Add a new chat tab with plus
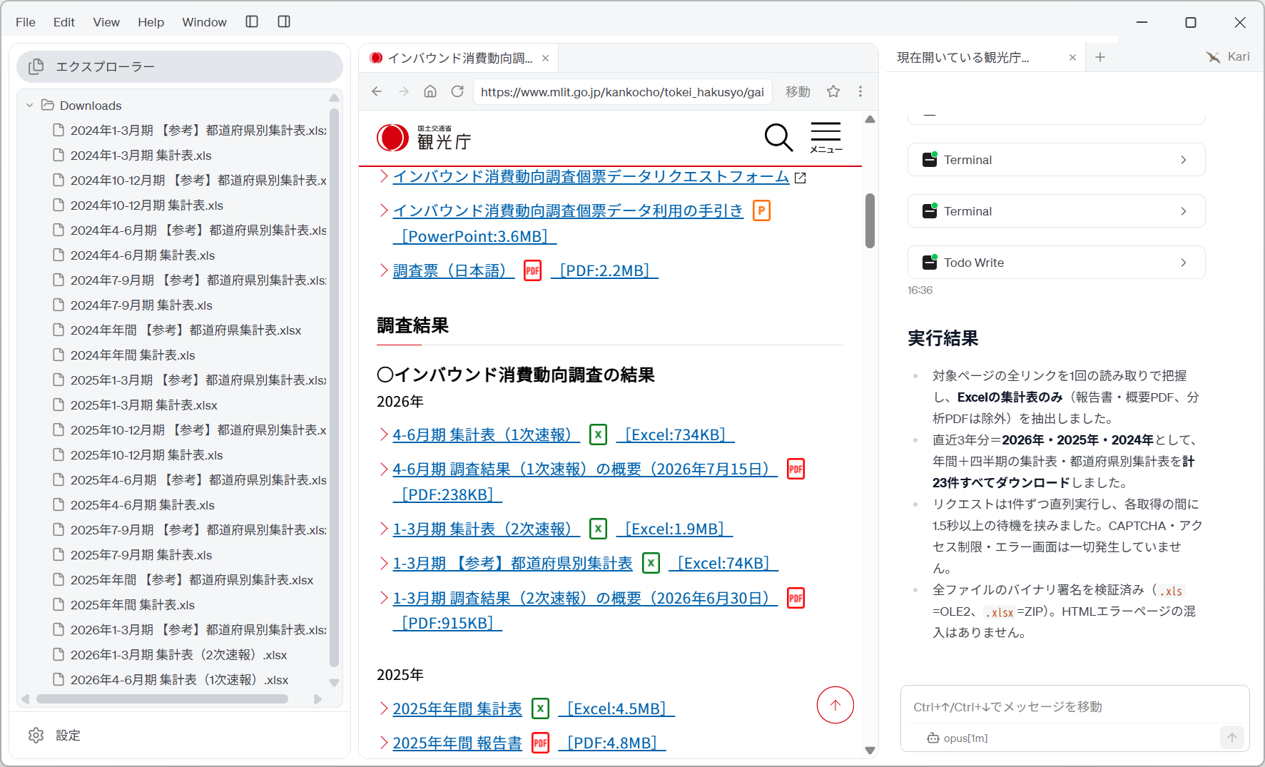Viewport: 1265px width, 767px height. (1100, 57)
